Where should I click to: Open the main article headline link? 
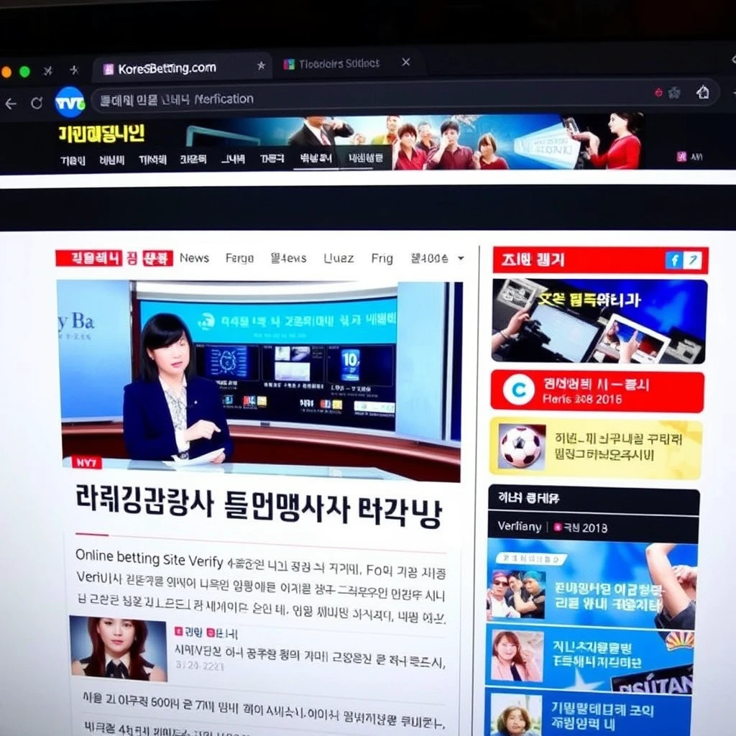pos(257,508)
